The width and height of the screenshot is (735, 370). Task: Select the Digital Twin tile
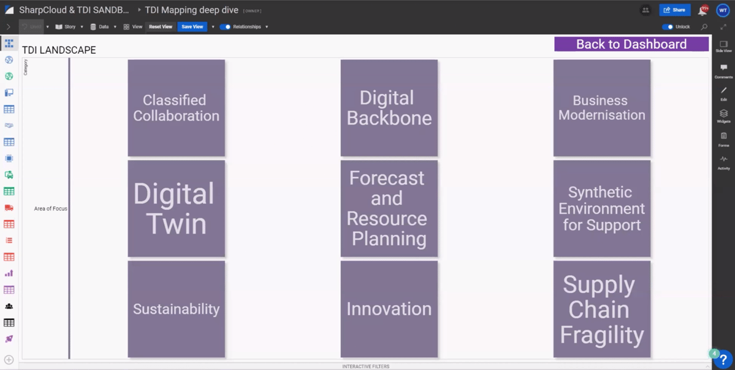pyautogui.click(x=176, y=209)
